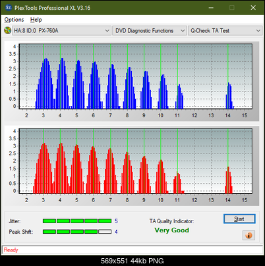Click the Start button
Screen dimensions: 265x266
239,219
